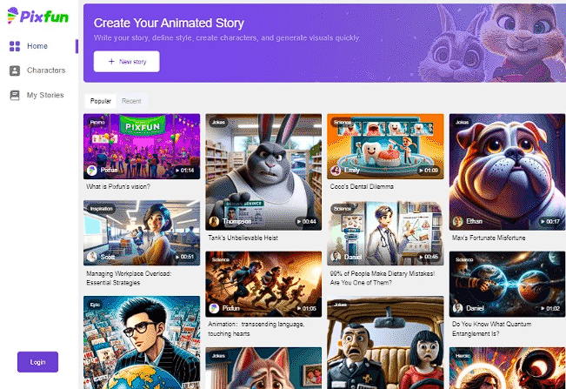Click the Login button

coord(38,362)
